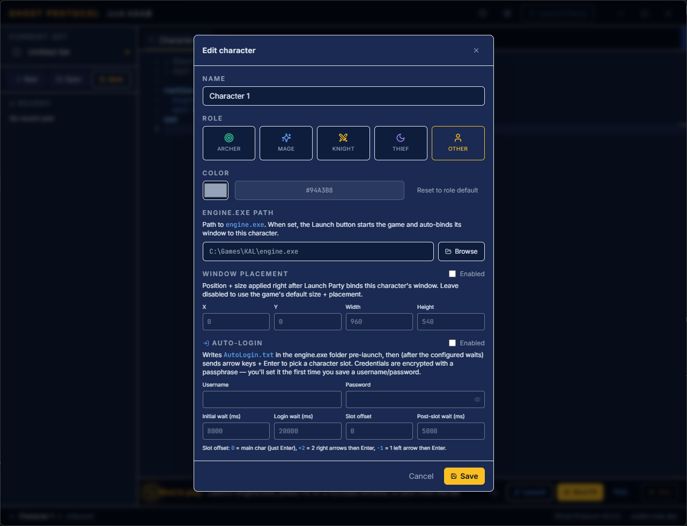
Task: Select the Thief moon role icon
Action: [401, 137]
